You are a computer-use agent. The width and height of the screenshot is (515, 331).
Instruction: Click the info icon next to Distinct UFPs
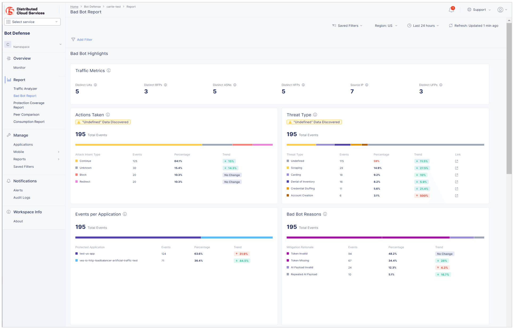pyautogui.click(x=441, y=85)
